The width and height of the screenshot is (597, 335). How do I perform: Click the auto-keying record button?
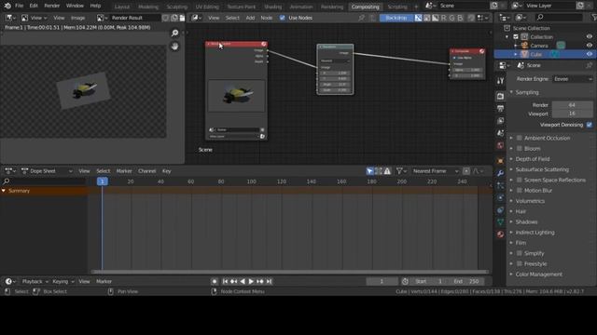(215, 281)
